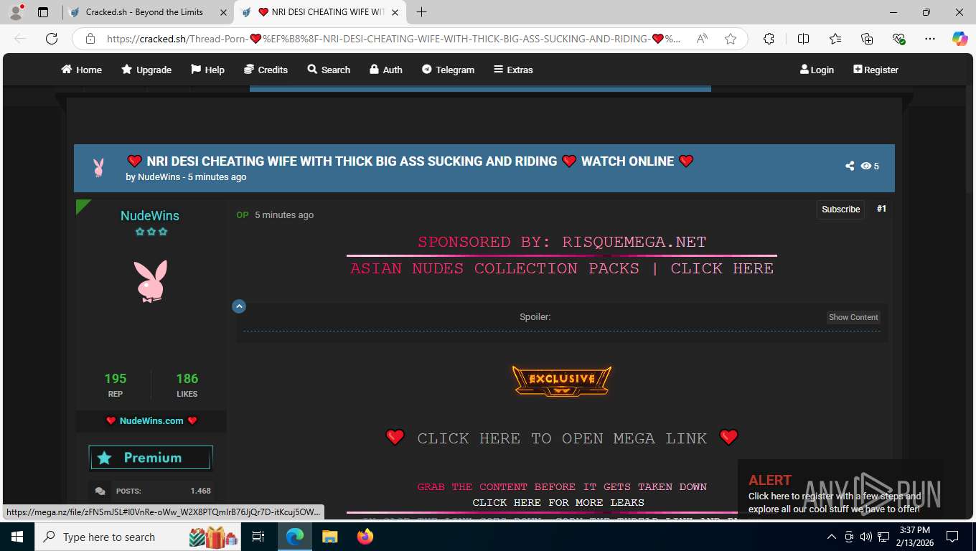
Task: Open Collections icon
Action: (867, 39)
